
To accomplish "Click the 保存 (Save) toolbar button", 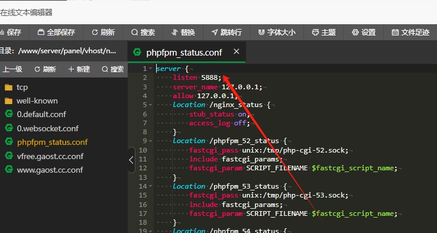I will 11,33.
